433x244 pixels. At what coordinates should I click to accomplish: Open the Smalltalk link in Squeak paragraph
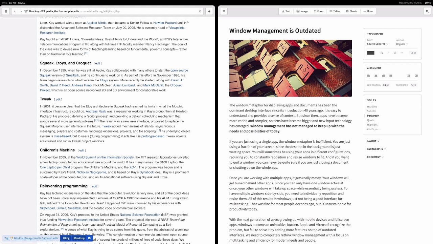[x=72, y=75]
